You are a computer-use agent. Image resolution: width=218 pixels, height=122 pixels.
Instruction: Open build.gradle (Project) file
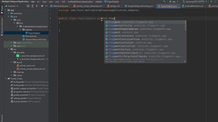click(x=30, y=82)
